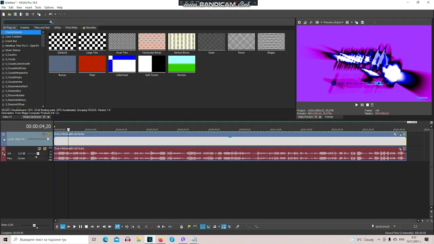434x244 pixels.
Task: Open the Favorites tab
Action: tap(89, 27)
